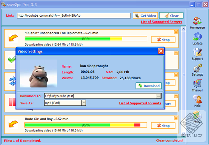Viewport: 209px width, 145px height.
Task: Open List of Supported Formats link
Action: [x=140, y=103]
